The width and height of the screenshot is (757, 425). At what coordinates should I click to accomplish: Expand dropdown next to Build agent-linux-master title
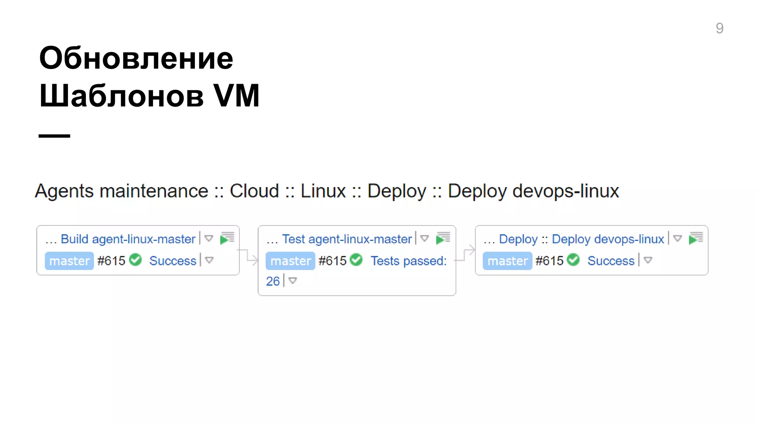tap(209, 238)
